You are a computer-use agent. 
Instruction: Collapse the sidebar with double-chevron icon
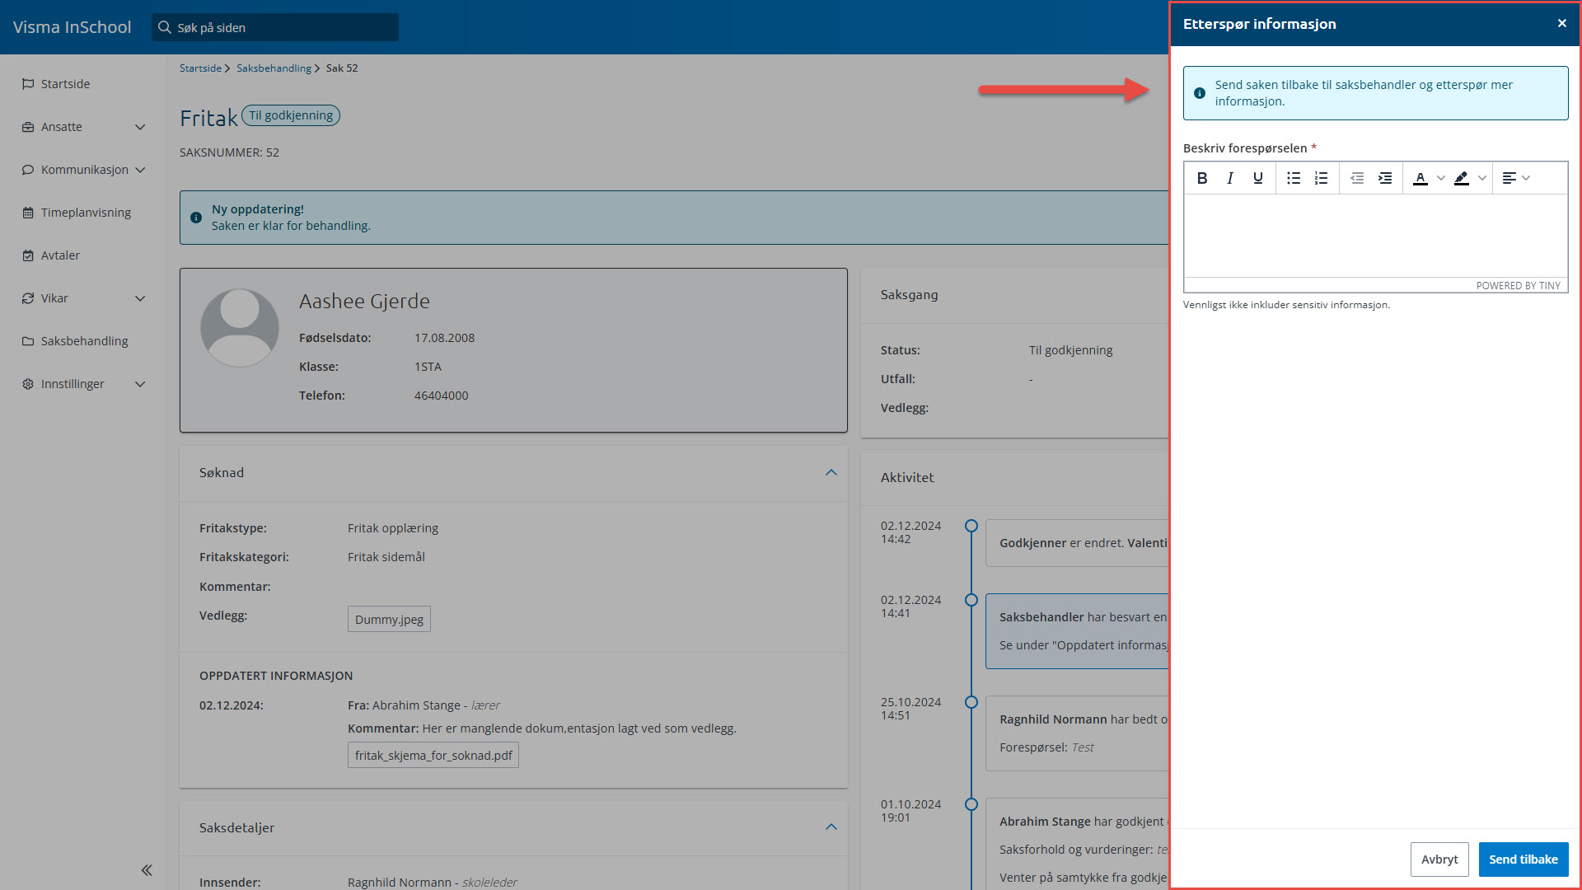[x=147, y=870]
